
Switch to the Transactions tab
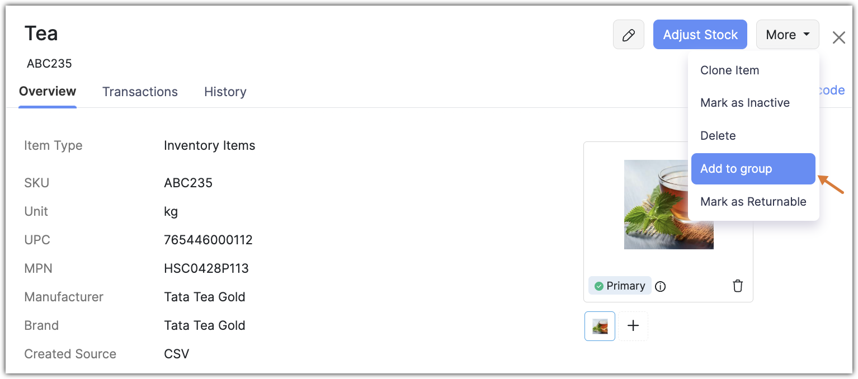(x=140, y=92)
